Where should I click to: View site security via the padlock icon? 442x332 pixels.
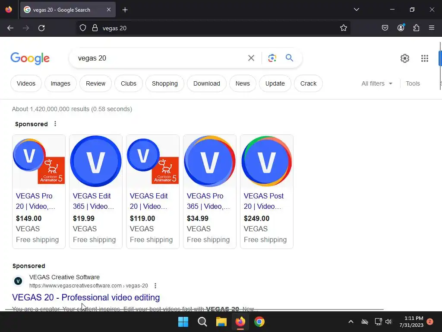point(95,28)
